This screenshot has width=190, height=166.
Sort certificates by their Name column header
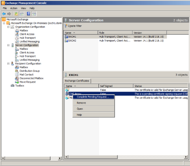(82, 86)
